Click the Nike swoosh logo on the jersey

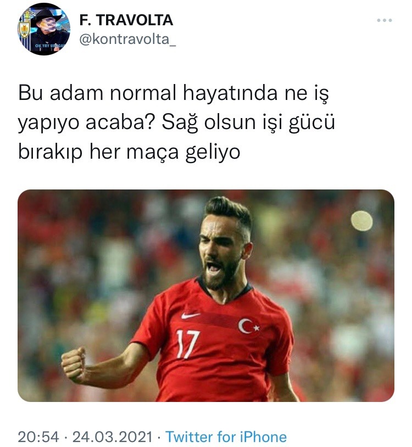click(x=190, y=315)
